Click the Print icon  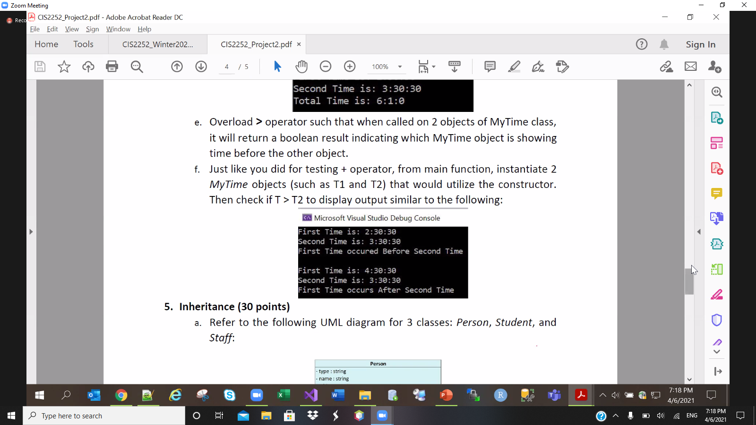(x=112, y=67)
